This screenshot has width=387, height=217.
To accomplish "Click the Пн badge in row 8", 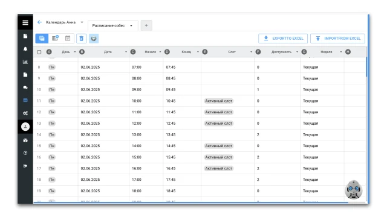I will (x=52, y=67).
